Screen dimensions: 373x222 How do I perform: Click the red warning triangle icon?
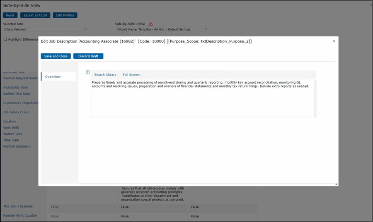[x=150, y=24]
